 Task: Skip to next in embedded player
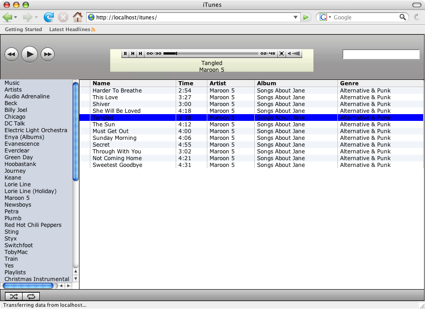[140, 53]
